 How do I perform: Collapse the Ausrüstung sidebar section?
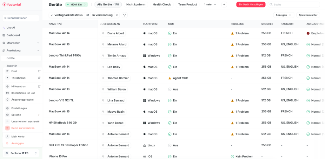click(38, 50)
